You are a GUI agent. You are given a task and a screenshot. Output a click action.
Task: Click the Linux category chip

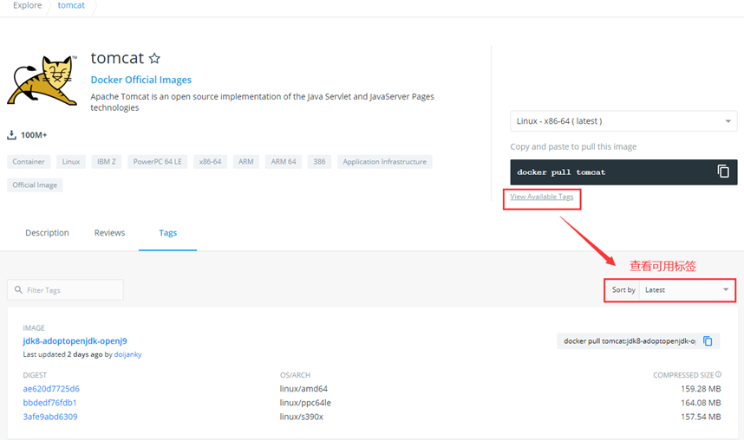point(71,162)
